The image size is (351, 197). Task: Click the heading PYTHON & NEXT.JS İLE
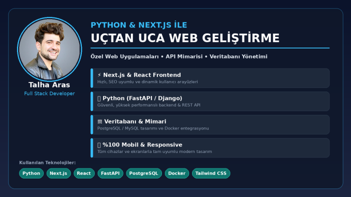pyautogui.click(x=139, y=25)
